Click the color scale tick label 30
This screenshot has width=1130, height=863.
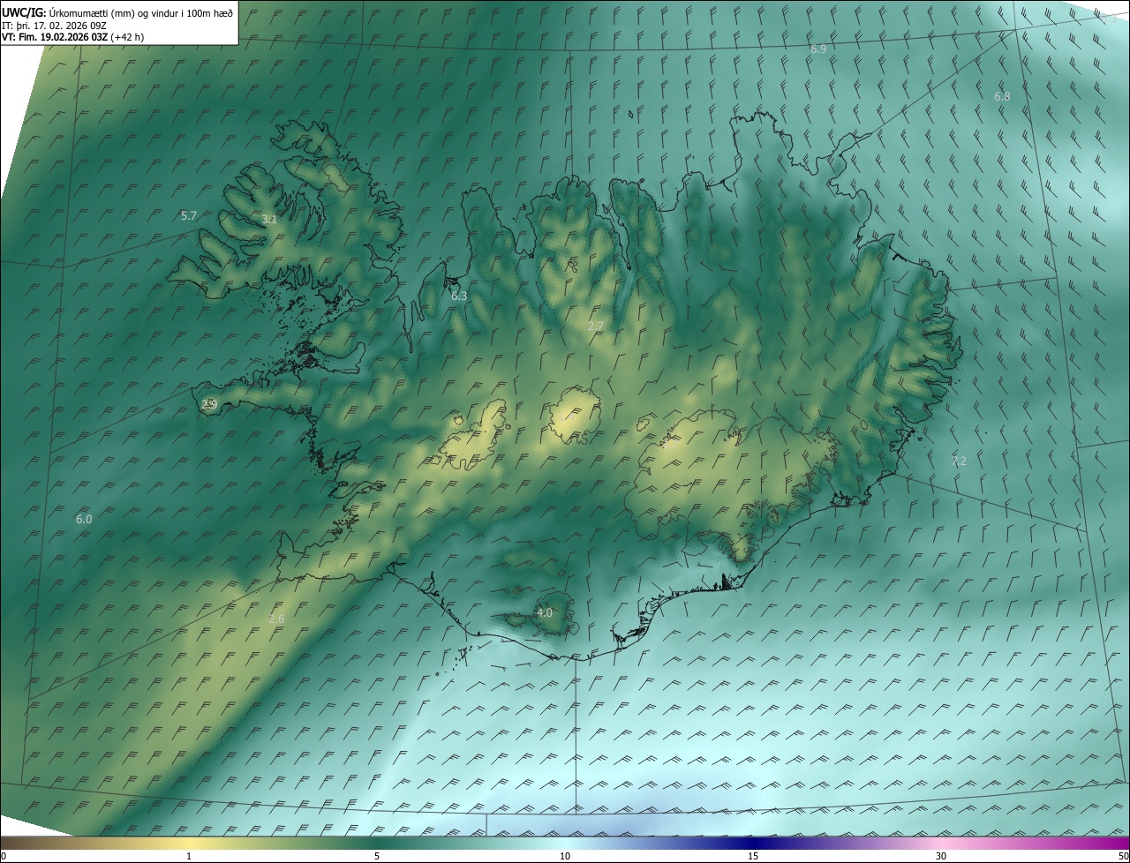(941, 856)
